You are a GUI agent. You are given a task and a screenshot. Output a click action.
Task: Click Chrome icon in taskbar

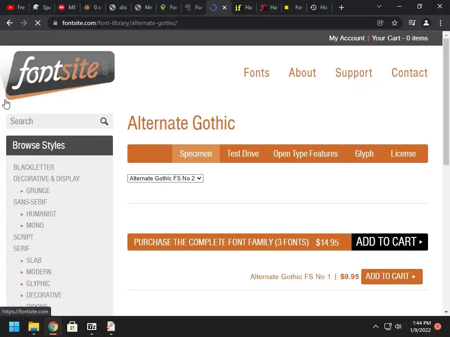point(53,326)
